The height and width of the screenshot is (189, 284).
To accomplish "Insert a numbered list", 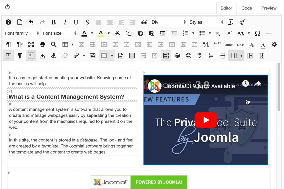I will [186, 33].
